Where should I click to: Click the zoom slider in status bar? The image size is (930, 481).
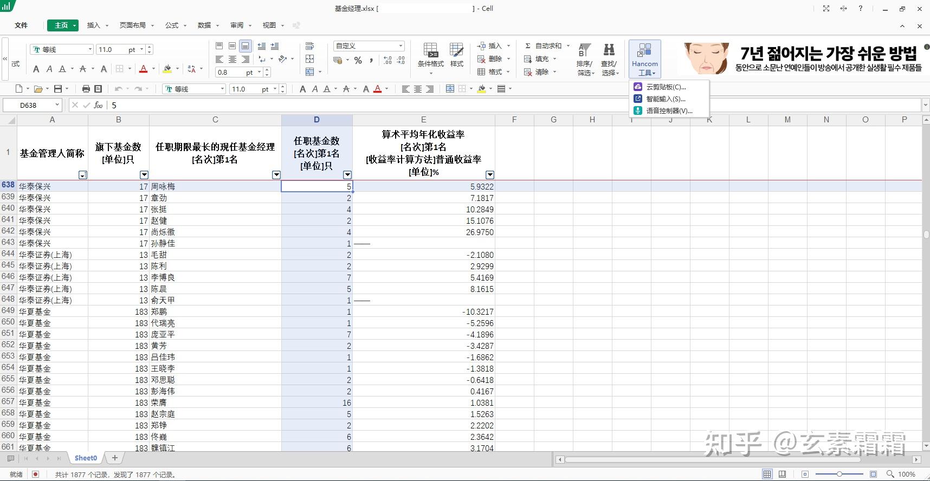839,474
